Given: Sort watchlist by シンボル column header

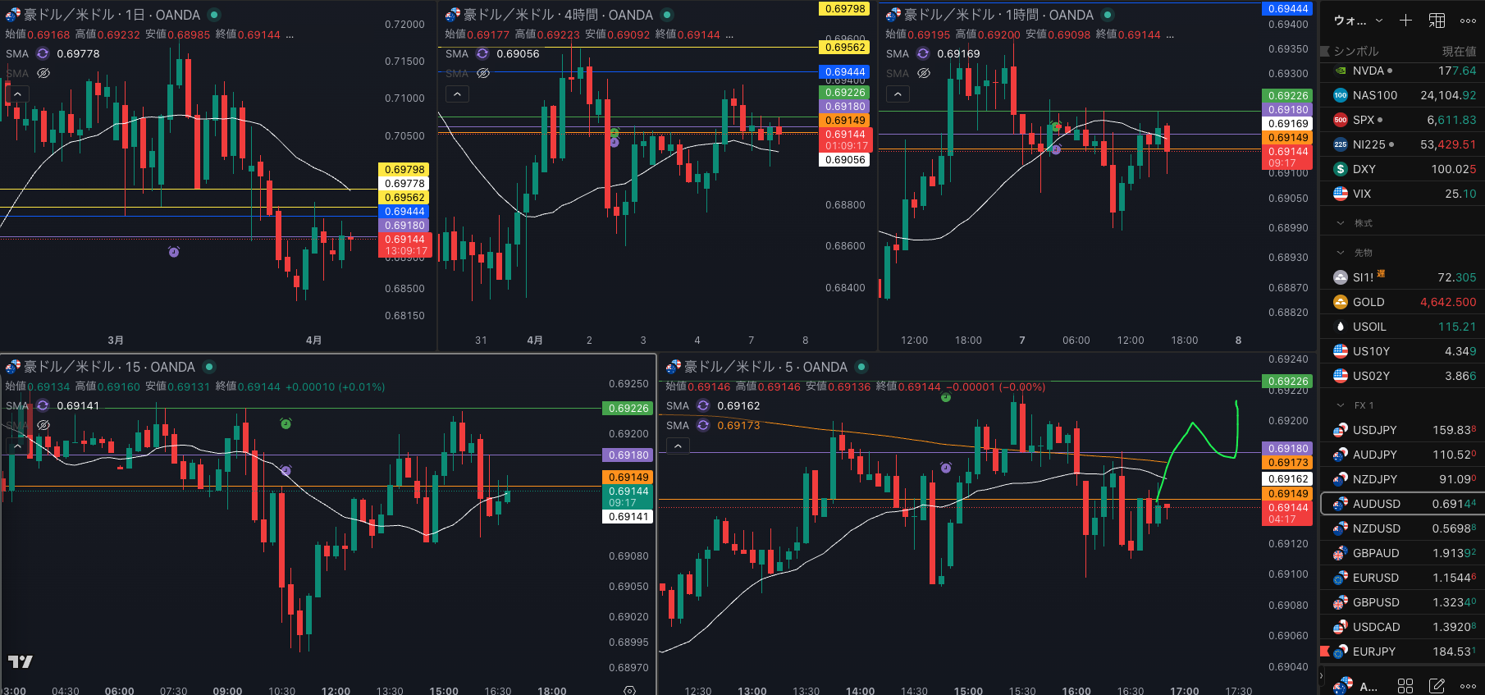Looking at the screenshot, I should pos(1355,51).
